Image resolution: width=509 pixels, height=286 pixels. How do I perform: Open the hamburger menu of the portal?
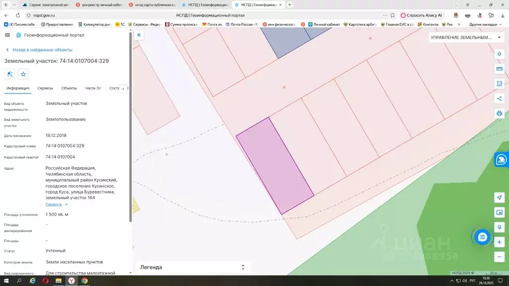[x=7, y=35]
